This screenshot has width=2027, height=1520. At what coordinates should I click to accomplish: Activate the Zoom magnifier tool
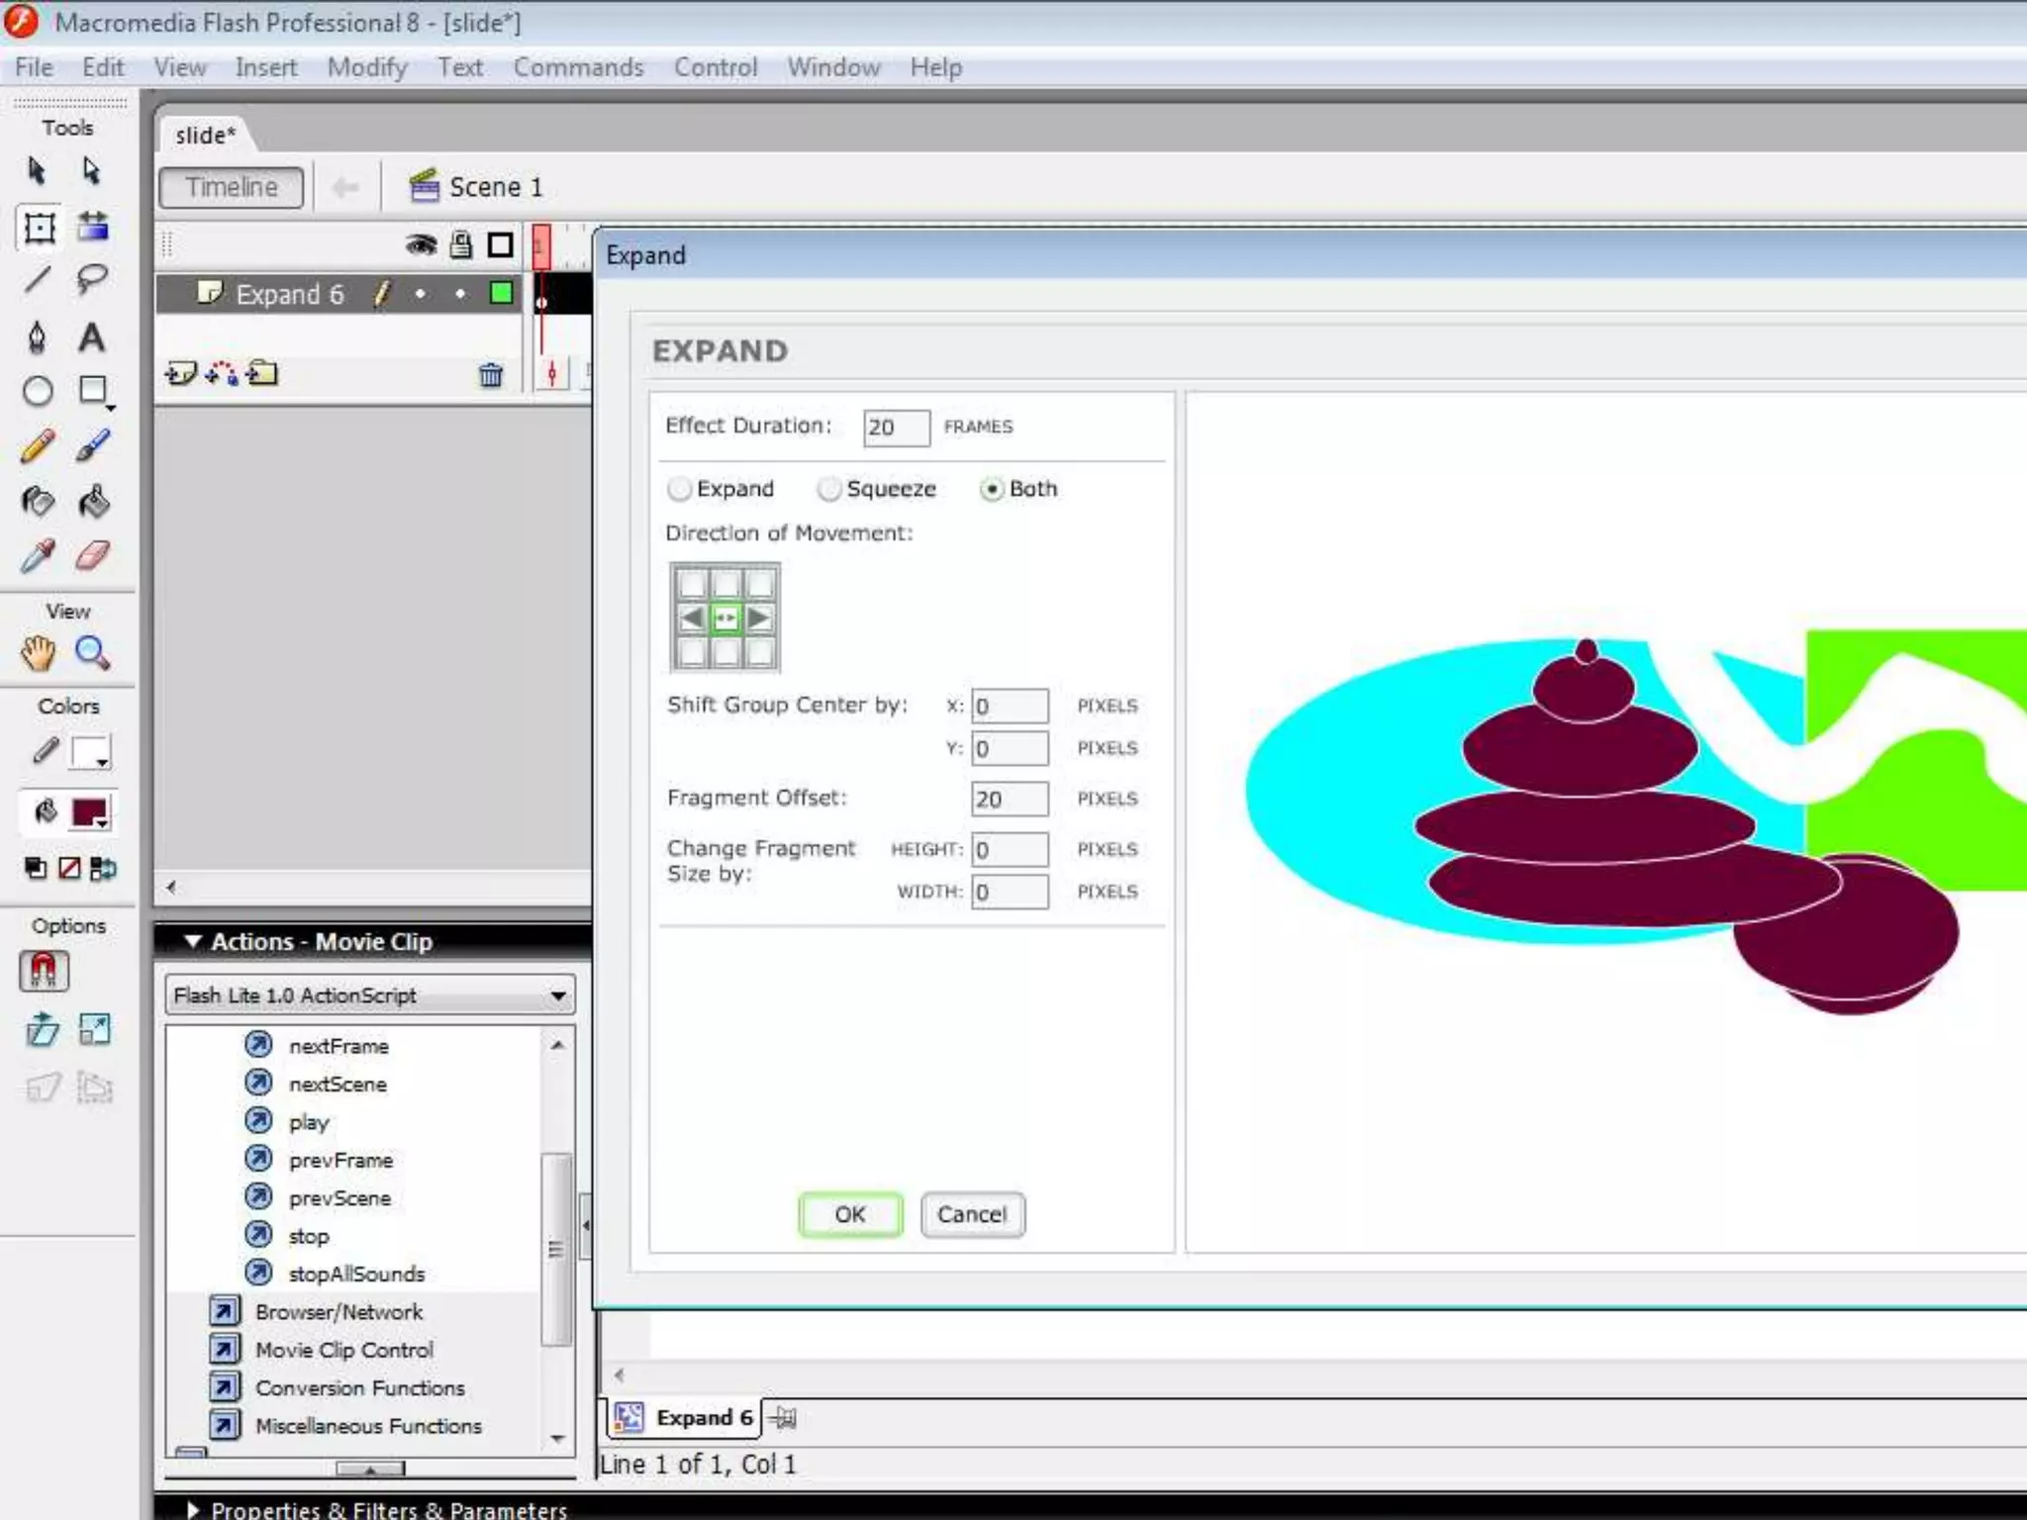(x=92, y=653)
